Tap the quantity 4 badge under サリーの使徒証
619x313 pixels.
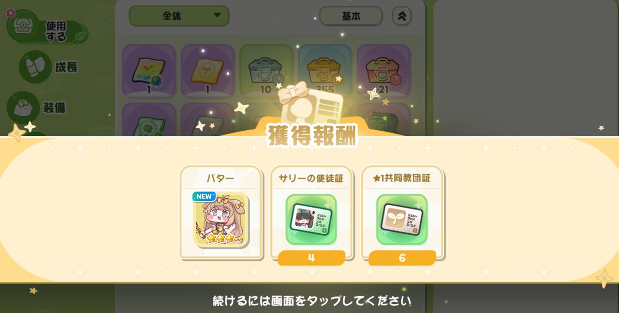(311, 258)
